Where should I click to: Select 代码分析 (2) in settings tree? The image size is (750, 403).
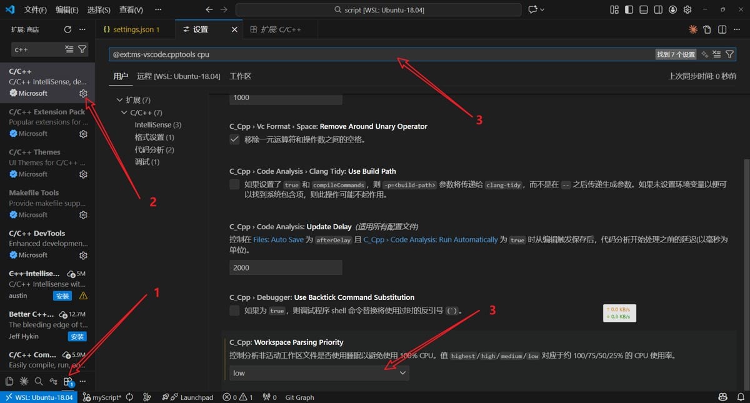154,150
